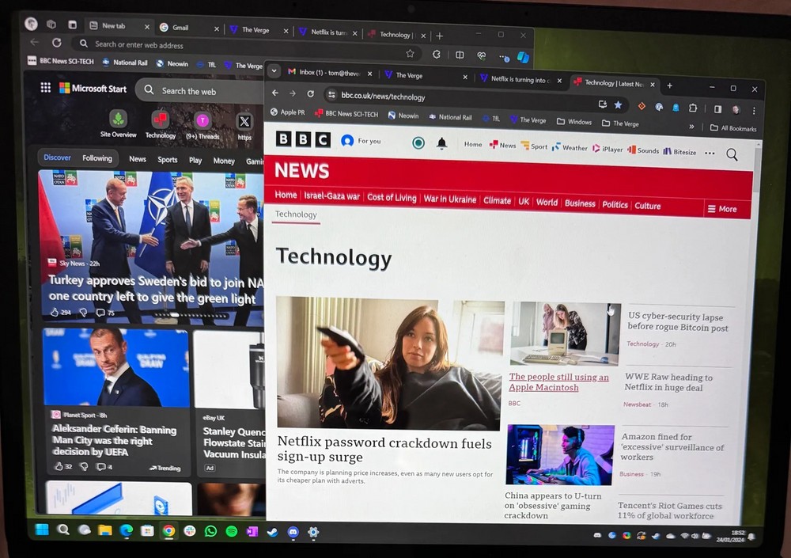Toggle split screen in Edge toolbar
791x558 pixels.
coord(460,55)
